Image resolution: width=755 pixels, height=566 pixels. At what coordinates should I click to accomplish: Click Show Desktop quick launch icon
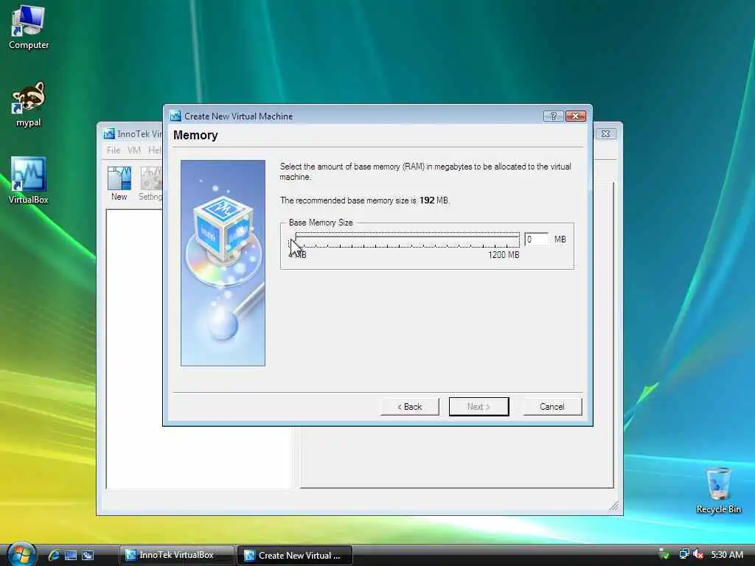[71, 555]
